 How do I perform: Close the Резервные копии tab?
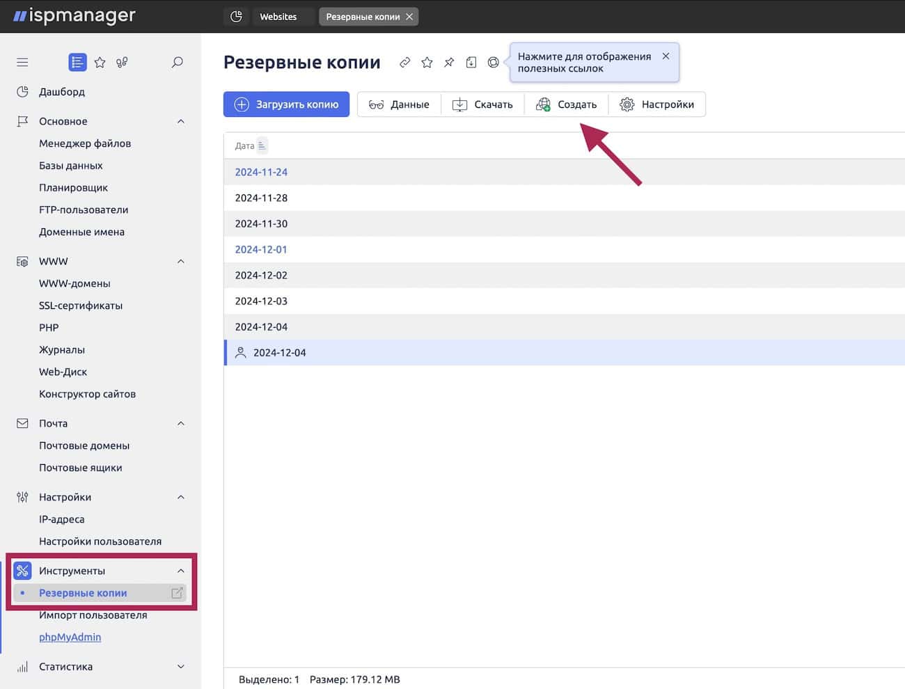pos(409,17)
